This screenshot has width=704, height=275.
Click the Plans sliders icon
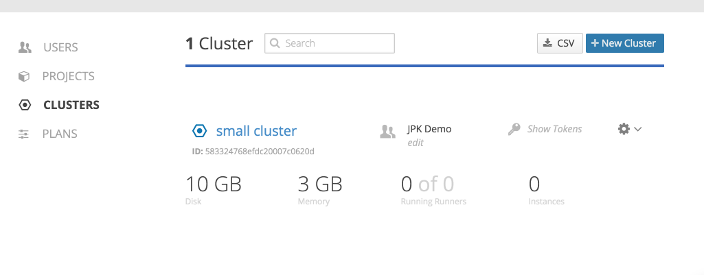pyautogui.click(x=24, y=134)
